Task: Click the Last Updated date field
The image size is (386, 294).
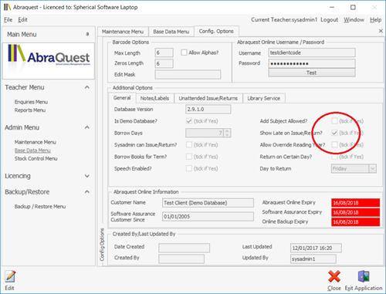Action: (x=316, y=248)
